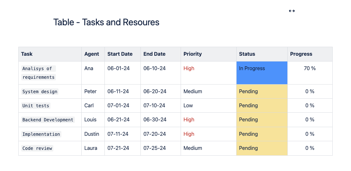
Task: Click the page title Table - Tasks and Resoures
Action: (106, 22)
